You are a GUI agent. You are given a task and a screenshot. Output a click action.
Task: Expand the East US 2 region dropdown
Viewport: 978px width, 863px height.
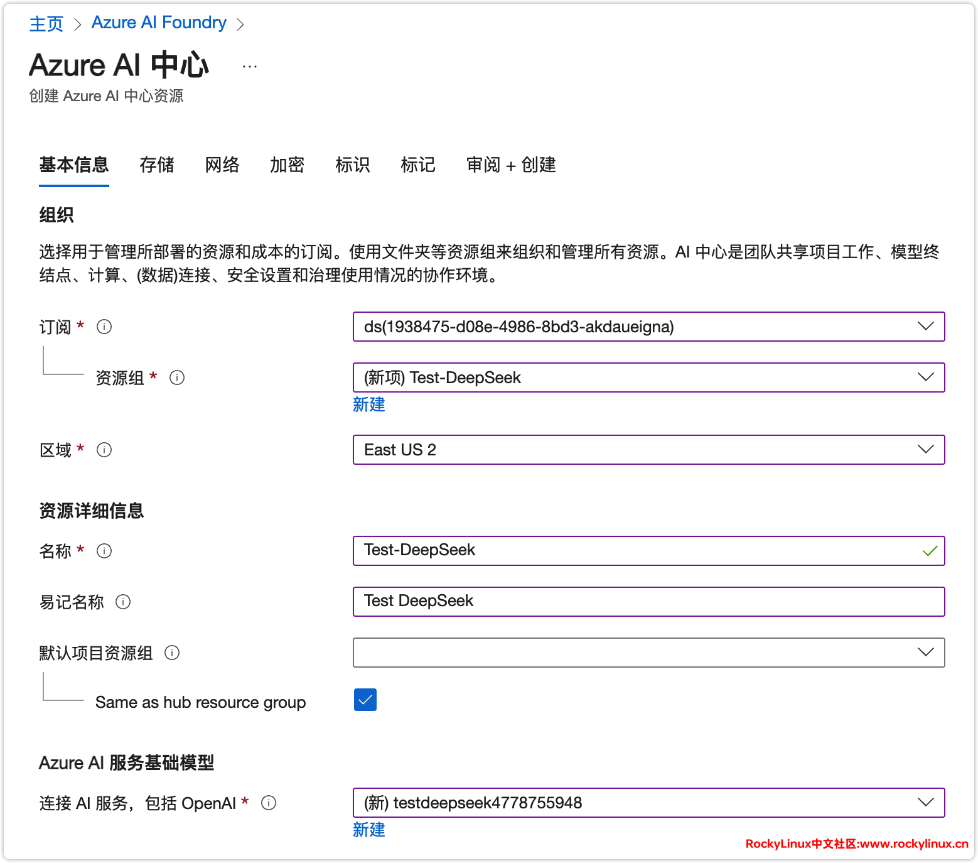648,450
